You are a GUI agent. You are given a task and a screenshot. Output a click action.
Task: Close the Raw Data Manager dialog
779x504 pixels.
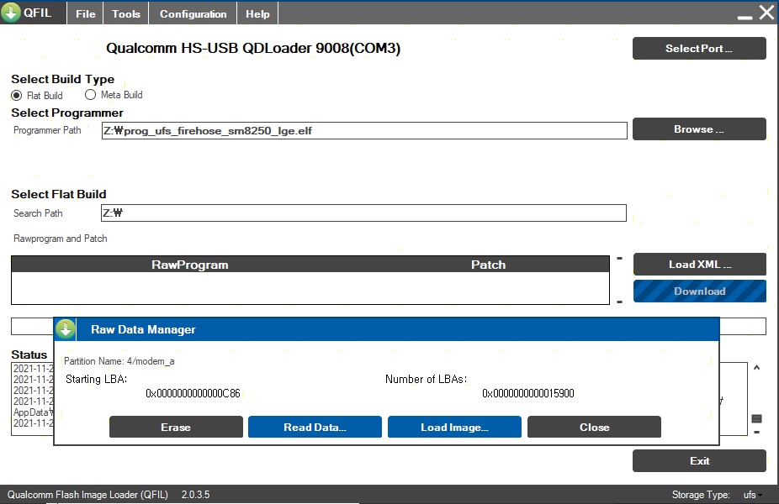594,427
